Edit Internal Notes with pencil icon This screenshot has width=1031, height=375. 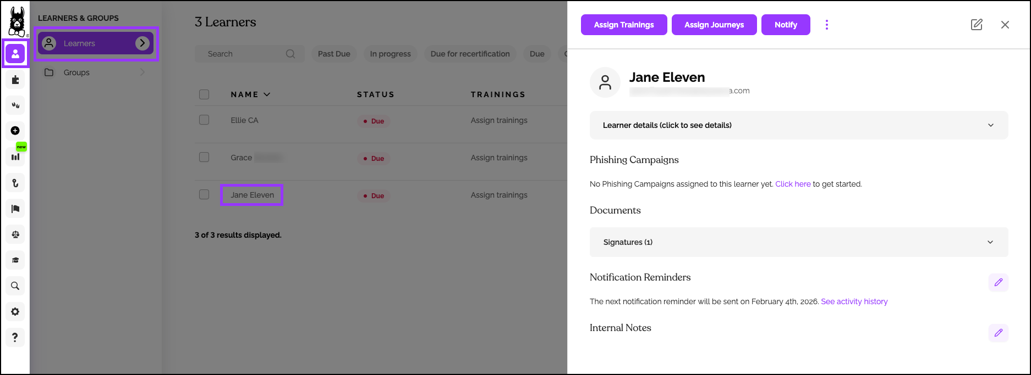coord(998,333)
